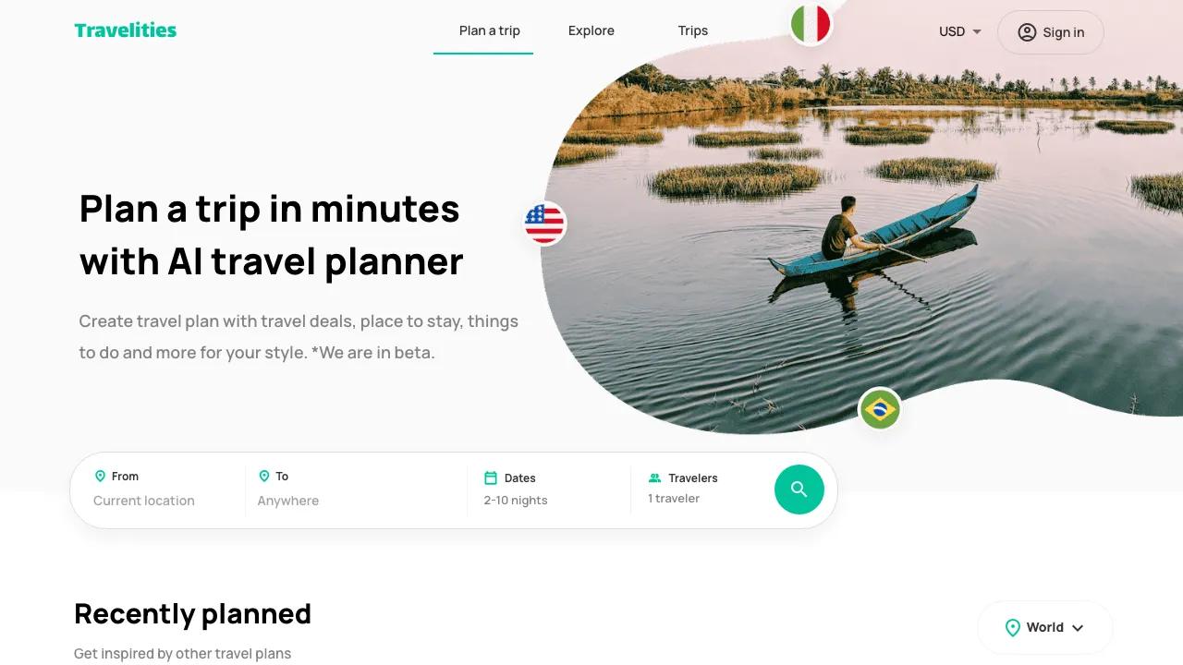
Task: Click the Sign in button
Action: [1051, 32]
